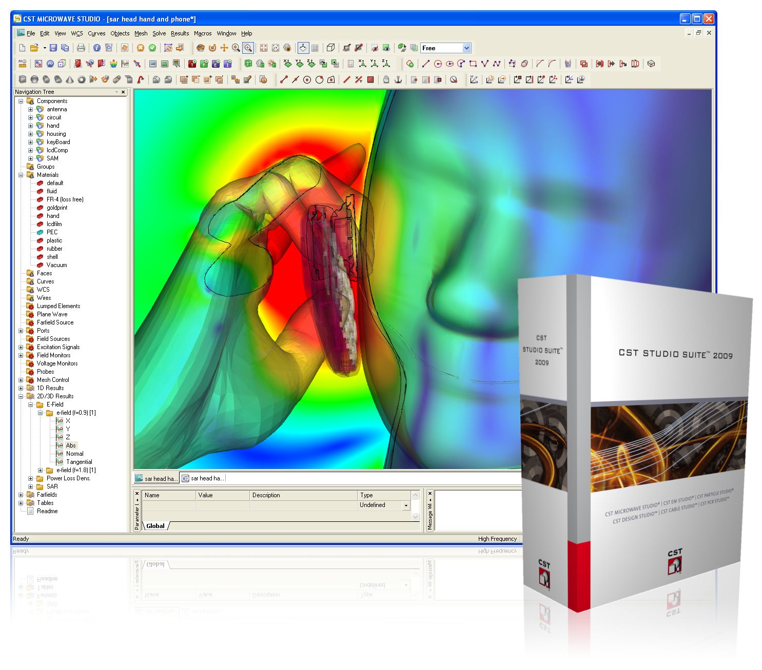Click the rainbow farfield monitor icon
Screen dimensions: 762x670
113,64
